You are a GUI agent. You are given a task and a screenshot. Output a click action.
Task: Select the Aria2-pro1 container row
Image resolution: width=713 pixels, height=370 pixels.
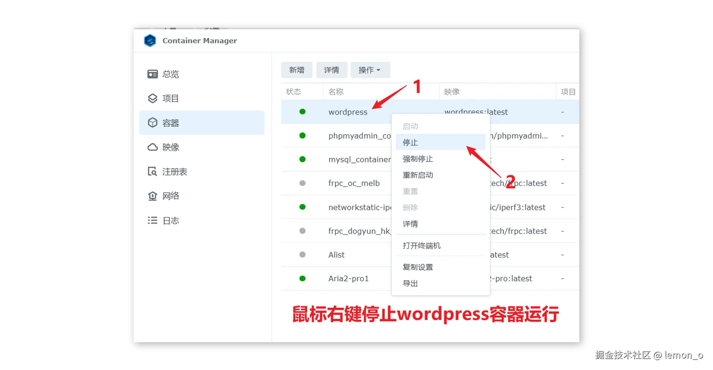pos(348,278)
